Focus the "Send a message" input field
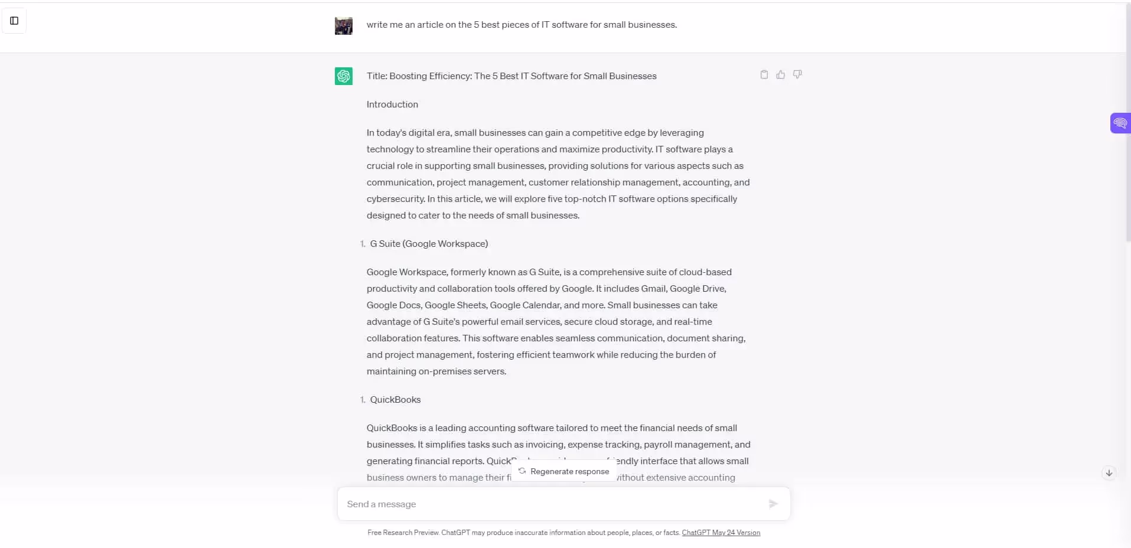 (x=549, y=504)
